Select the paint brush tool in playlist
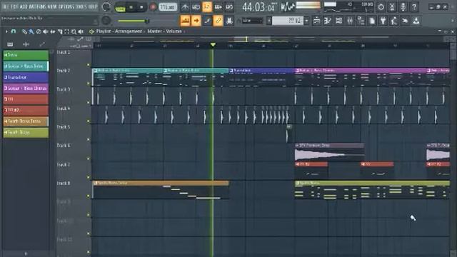The height and width of the screenshot is (257, 457). click(x=31, y=31)
